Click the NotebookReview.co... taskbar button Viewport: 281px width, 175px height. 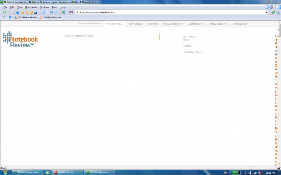pyautogui.click(x=99, y=173)
